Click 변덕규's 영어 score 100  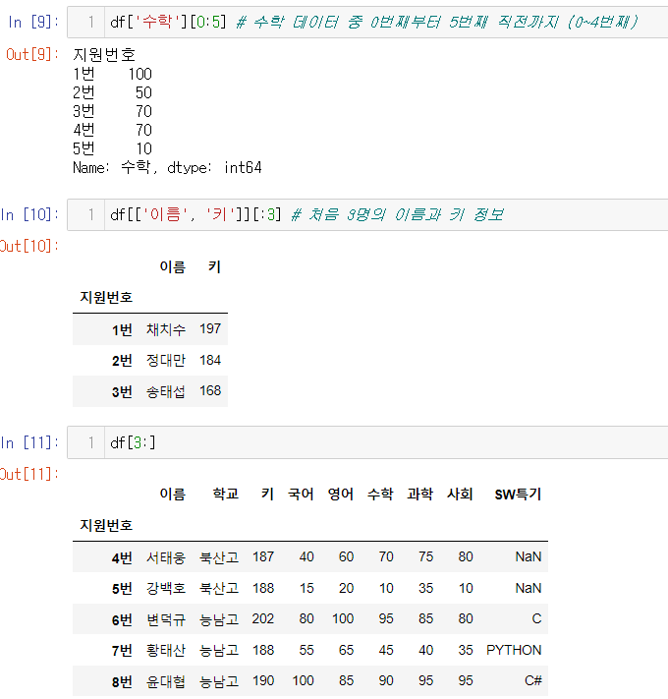pyautogui.click(x=343, y=618)
